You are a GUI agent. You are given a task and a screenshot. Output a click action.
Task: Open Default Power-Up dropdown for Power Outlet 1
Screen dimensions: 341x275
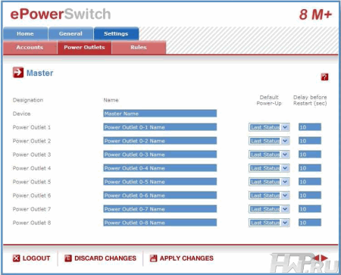tap(269, 127)
